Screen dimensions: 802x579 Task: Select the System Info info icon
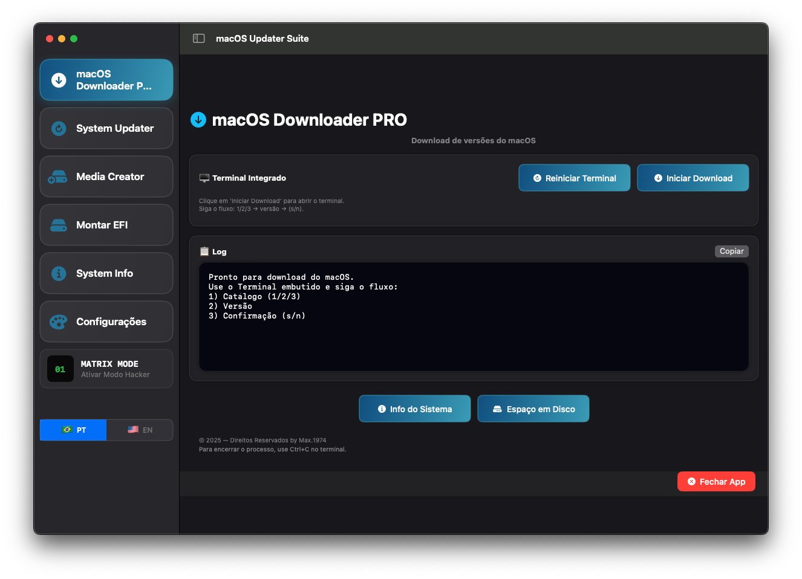click(x=57, y=273)
